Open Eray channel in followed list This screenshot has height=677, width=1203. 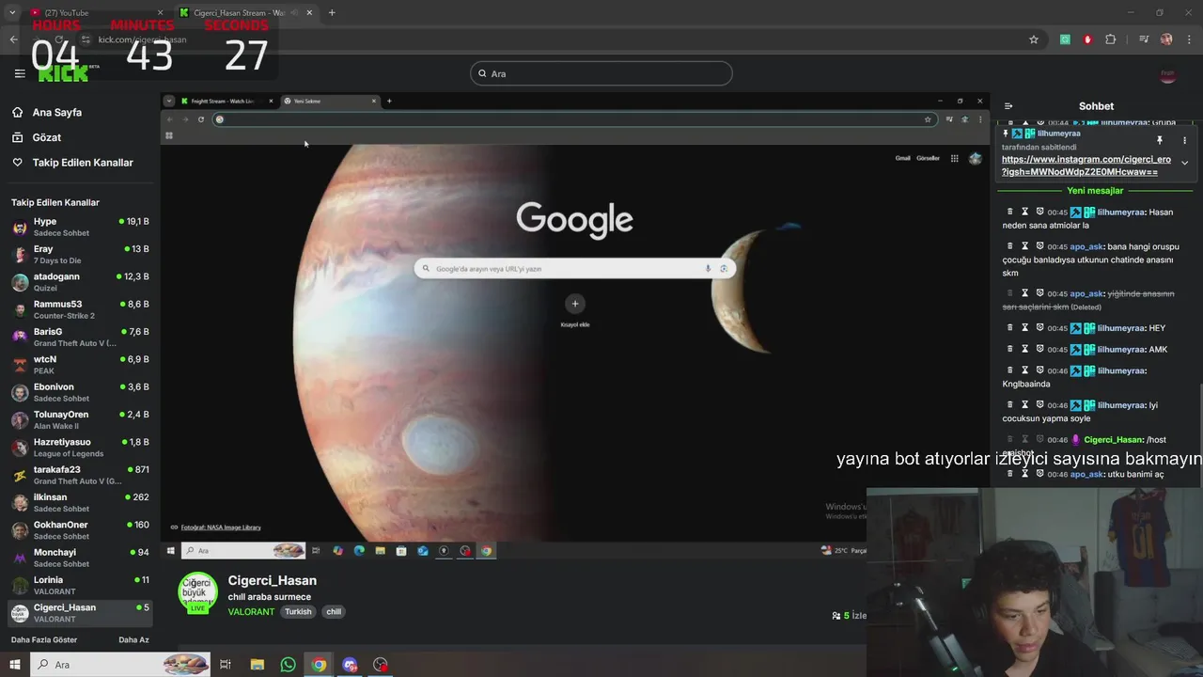coord(80,254)
